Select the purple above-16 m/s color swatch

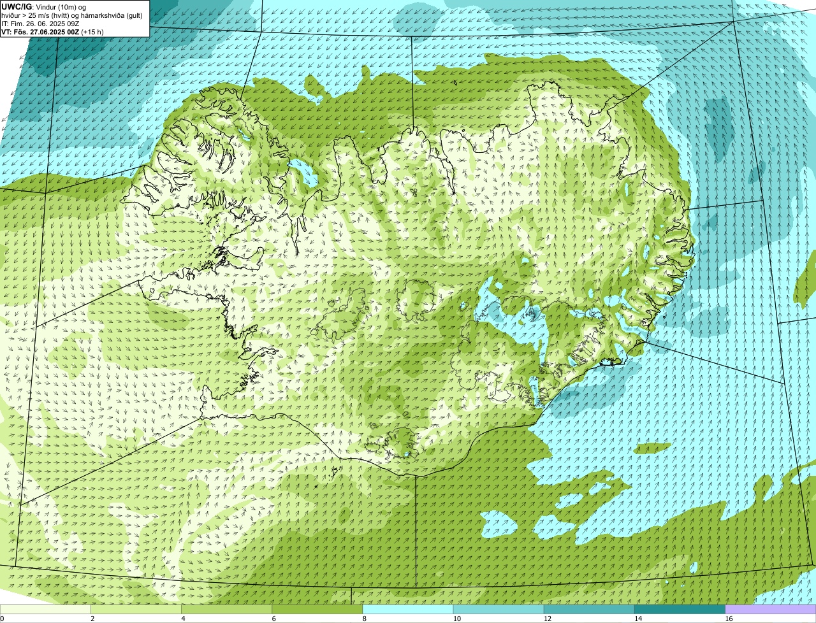771,610
